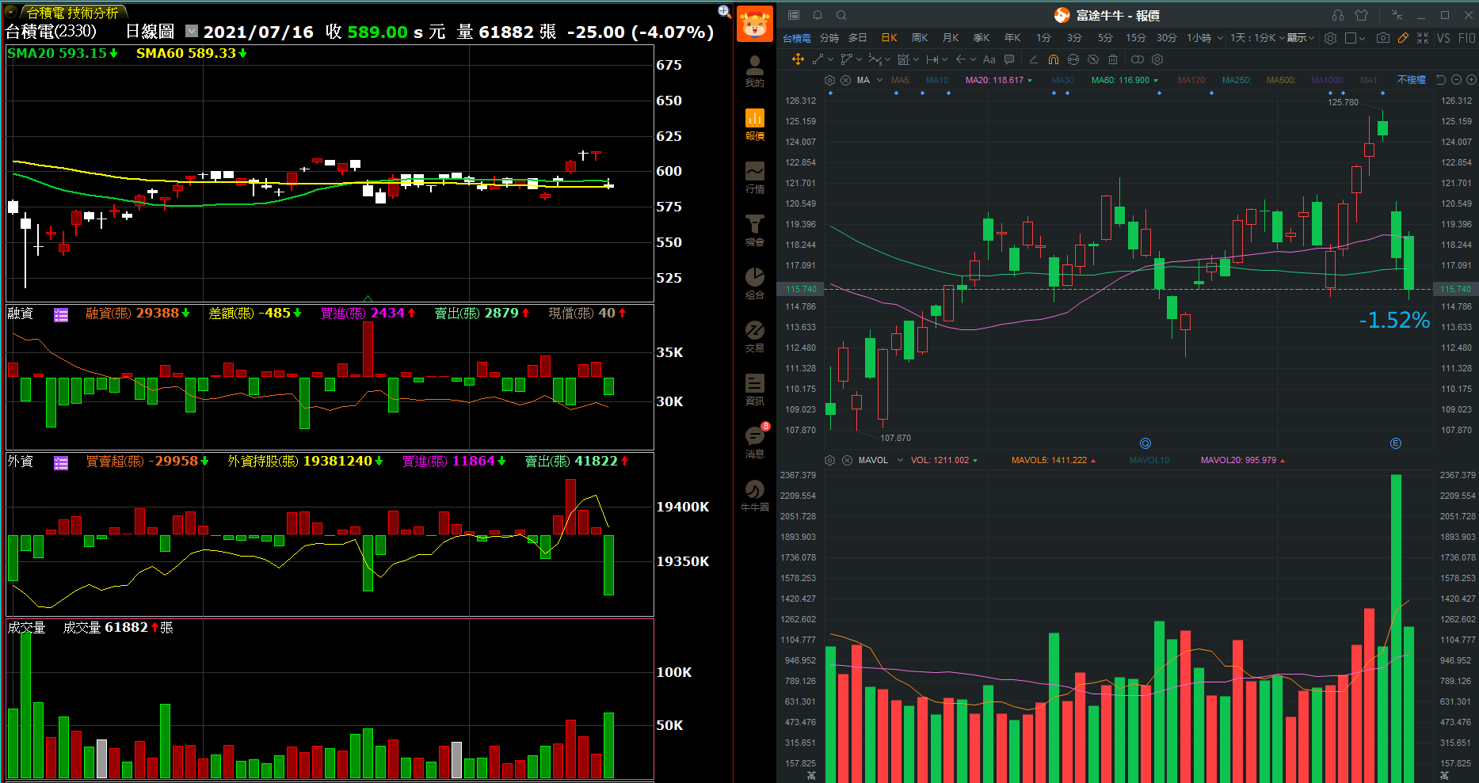1479x783 pixels.
Task: Take a chart screenshot with camera icon
Action: [x=1382, y=38]
